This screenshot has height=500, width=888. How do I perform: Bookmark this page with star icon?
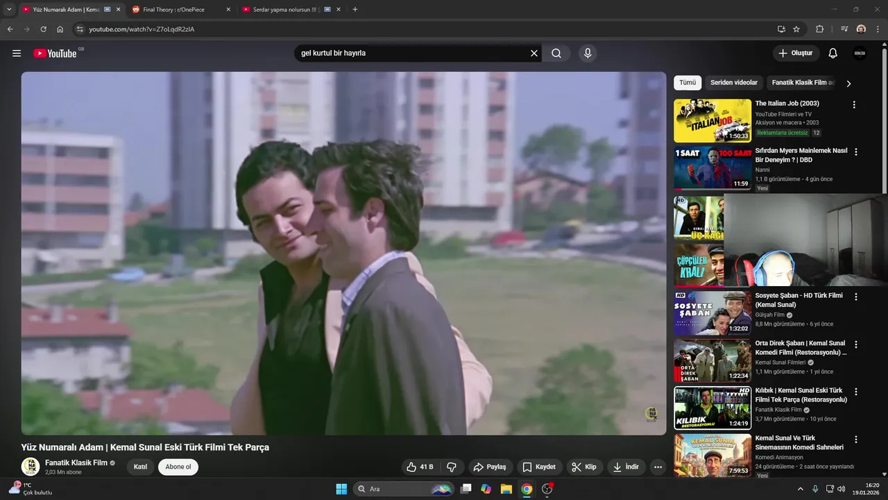[796, 29]
